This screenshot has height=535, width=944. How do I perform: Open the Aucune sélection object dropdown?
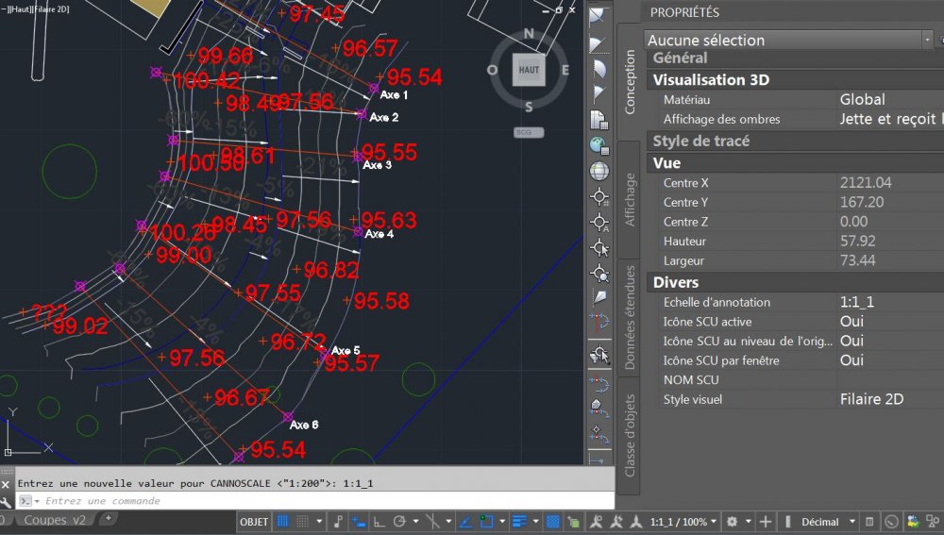pos(788,40)
